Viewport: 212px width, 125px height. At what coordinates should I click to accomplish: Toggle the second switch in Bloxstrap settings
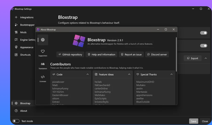[204, 46]
